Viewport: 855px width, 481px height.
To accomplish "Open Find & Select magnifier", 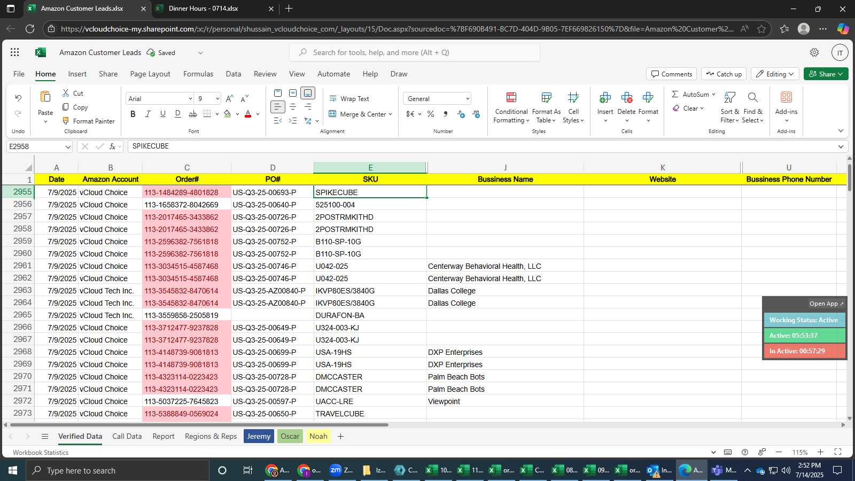I will click(752, 97).
